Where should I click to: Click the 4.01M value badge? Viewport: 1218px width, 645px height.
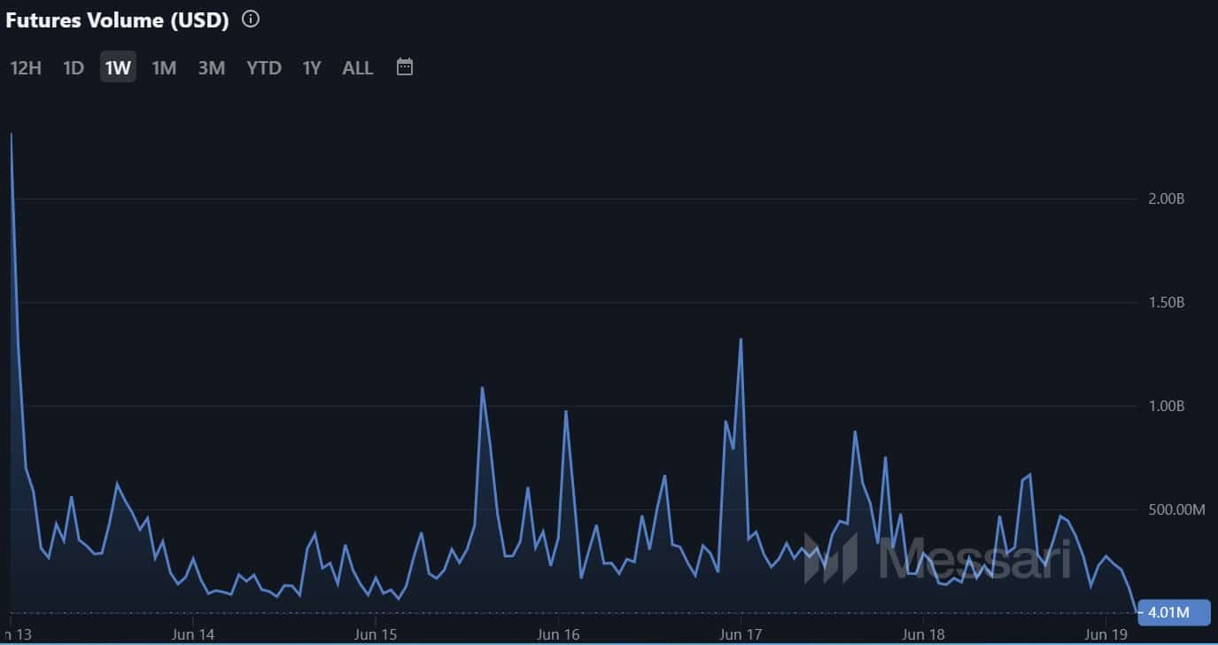[x=1171, y=612]
